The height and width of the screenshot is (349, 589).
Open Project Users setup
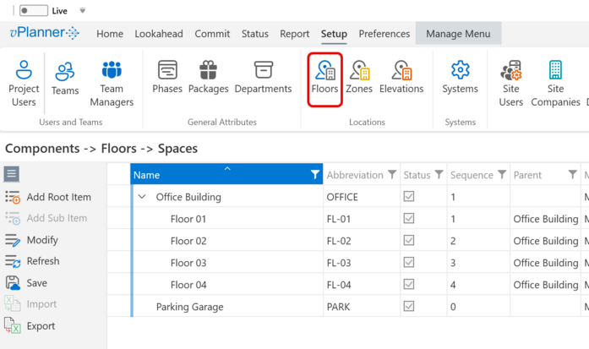tap(24, 83)
